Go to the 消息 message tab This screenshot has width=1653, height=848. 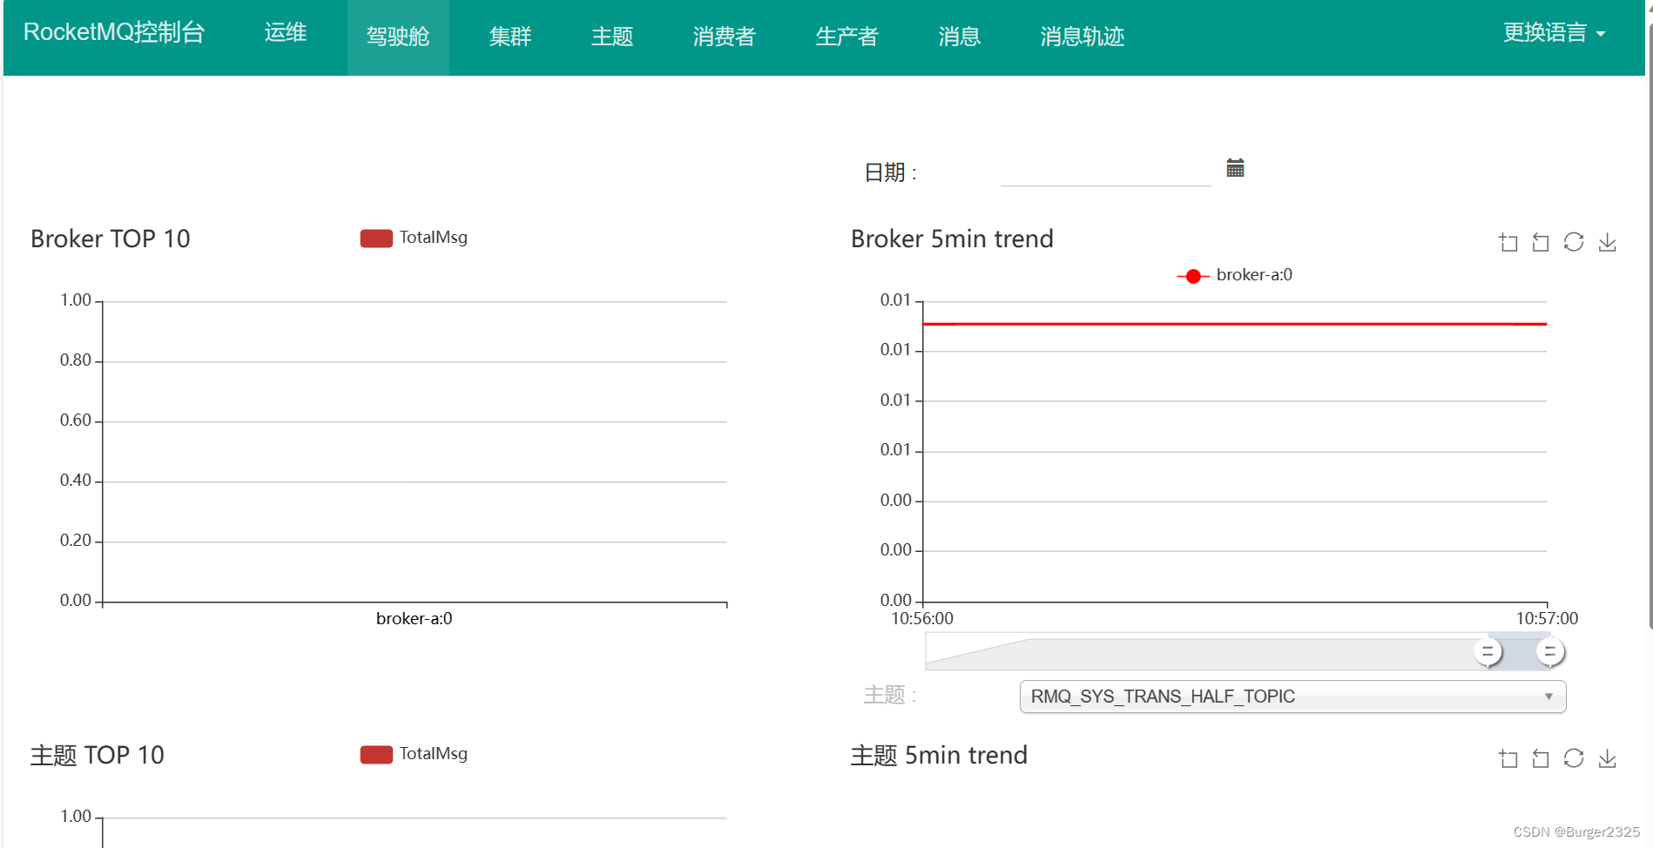960,37
